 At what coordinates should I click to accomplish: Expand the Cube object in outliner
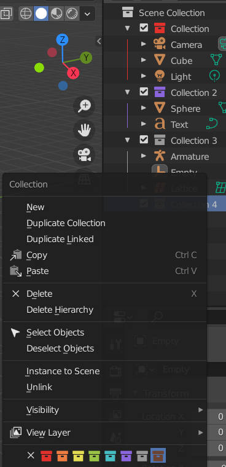[x=144, y=60]
